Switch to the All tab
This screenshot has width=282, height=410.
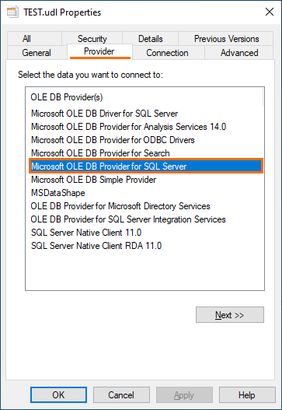pyautogui.click(x=34, y=39)
